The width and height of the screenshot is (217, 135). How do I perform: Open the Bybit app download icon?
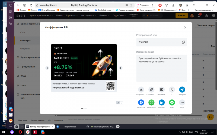206,15
